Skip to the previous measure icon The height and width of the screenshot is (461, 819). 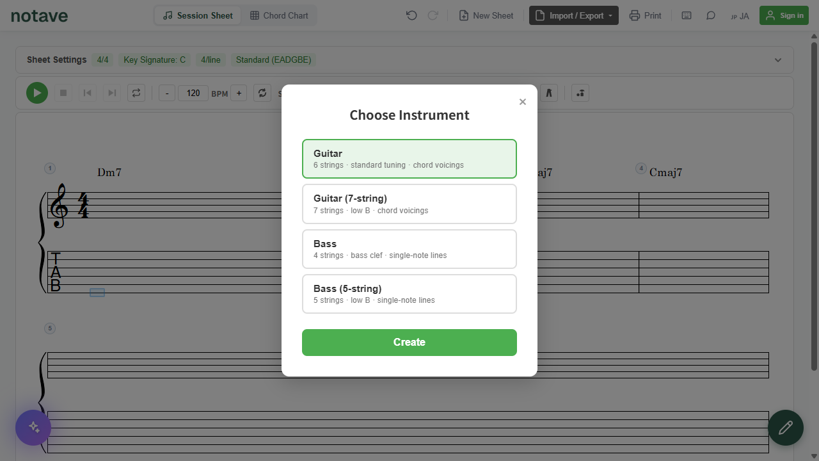(88, 93)
